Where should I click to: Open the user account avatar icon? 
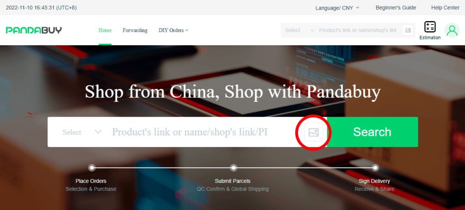click(452, 30)
